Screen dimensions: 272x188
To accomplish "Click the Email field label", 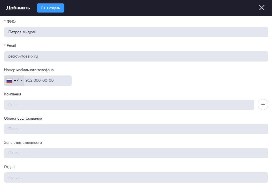I will point(11,46).
